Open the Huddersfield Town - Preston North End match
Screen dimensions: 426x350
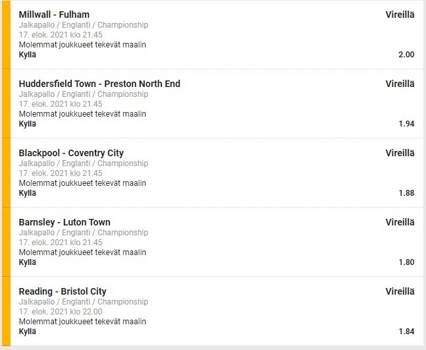pyautogui.click(x=99, y=84)
